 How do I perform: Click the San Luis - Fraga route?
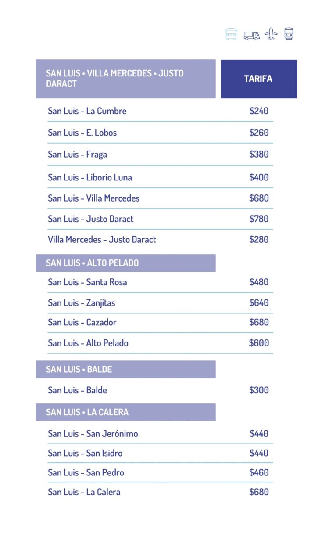click(77, 155)
